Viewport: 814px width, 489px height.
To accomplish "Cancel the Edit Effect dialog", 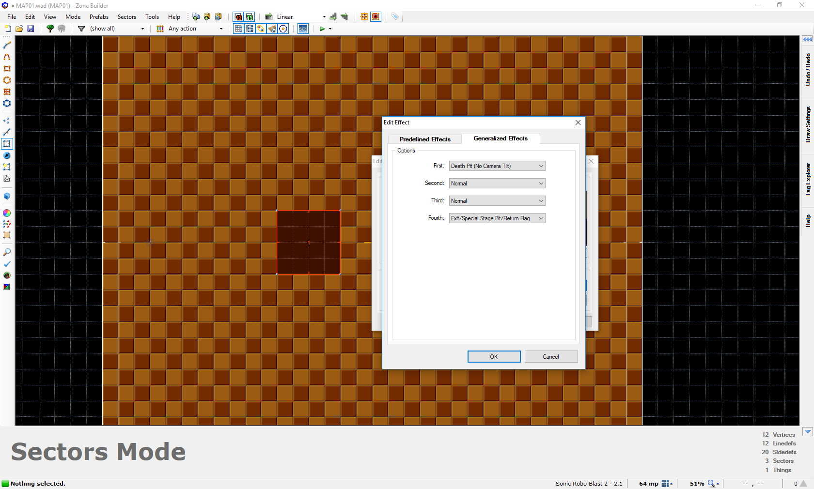I will (551, 357).
